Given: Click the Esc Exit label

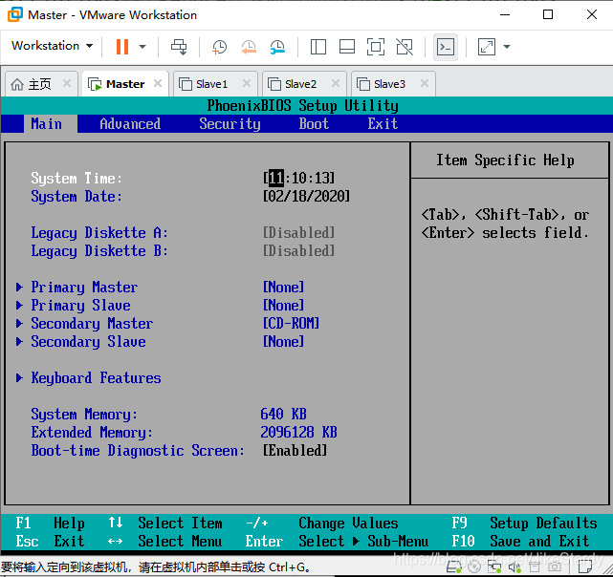Looking at the screenshot, I should tap(50, 542).
